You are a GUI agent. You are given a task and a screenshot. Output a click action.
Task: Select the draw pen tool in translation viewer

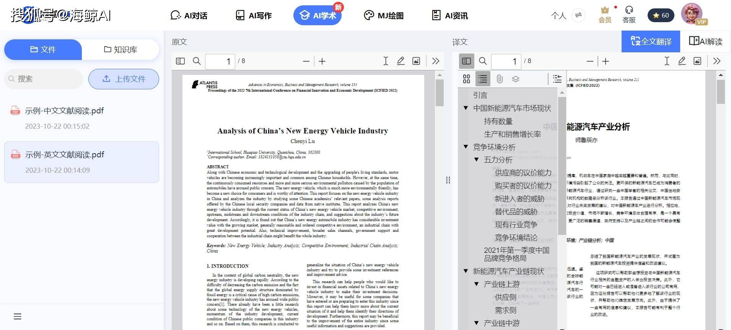[682, 61]
